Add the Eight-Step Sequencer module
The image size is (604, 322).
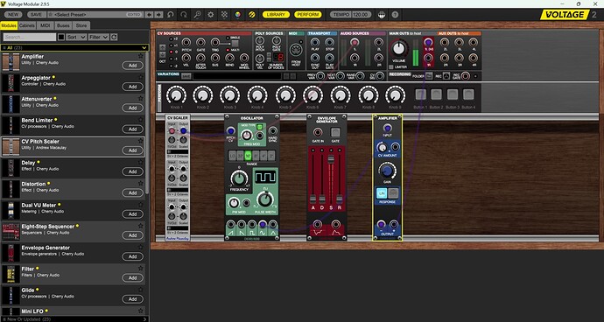tap(132, 235)
